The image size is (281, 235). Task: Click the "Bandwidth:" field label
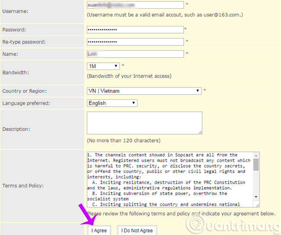pyautogui.click(x=16, y=73)
